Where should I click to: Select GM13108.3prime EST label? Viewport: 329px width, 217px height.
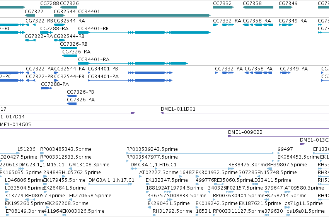tap(89, 165)
